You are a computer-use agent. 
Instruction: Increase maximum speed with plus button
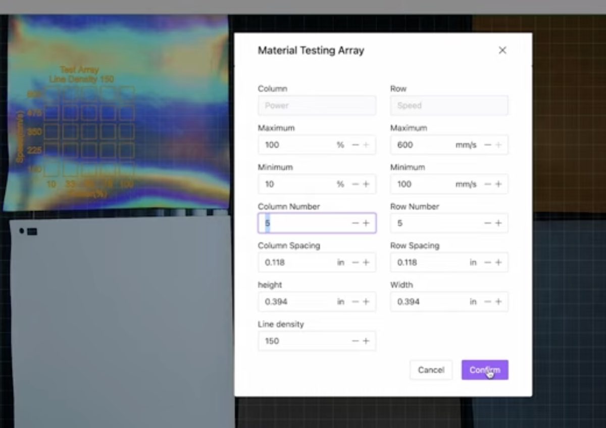point(498,145)
